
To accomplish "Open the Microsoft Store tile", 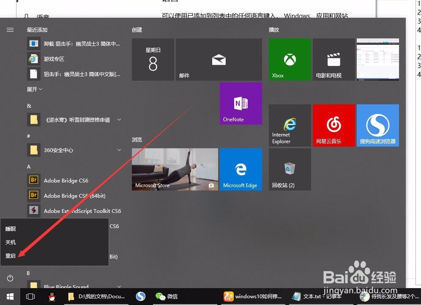I will 175,169.
